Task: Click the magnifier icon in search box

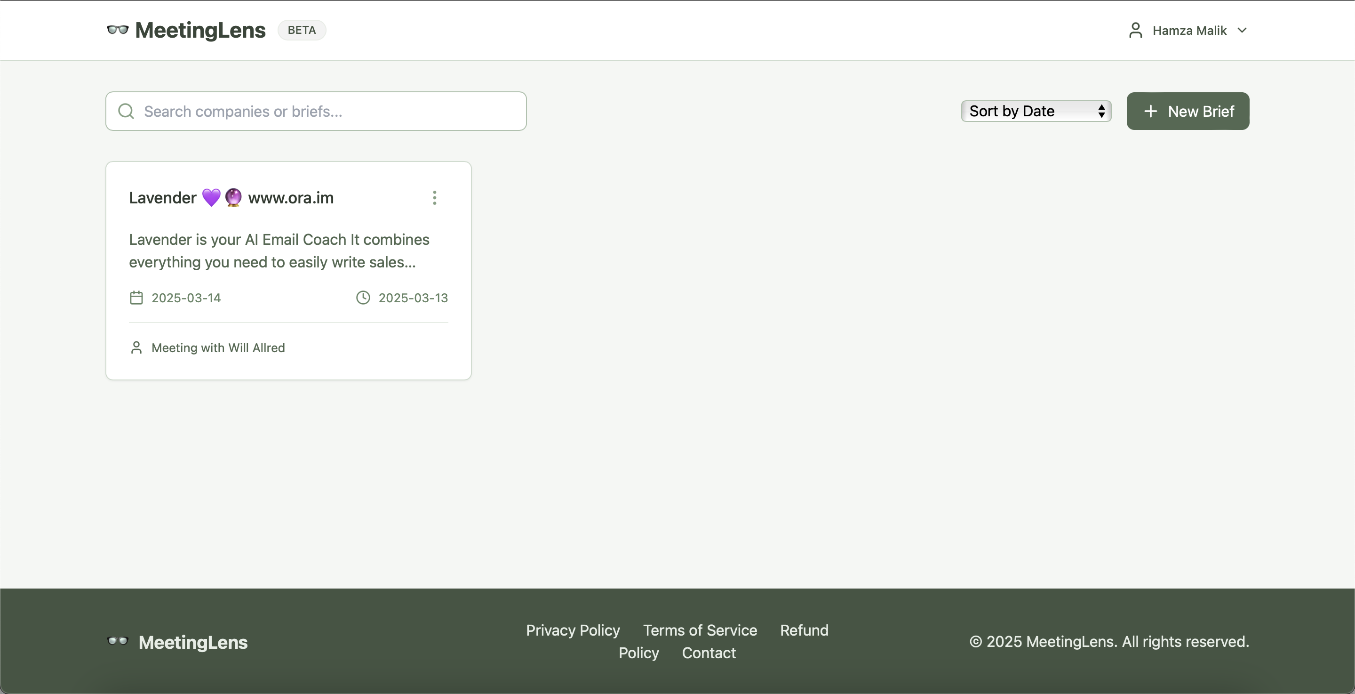Action: 126,111
